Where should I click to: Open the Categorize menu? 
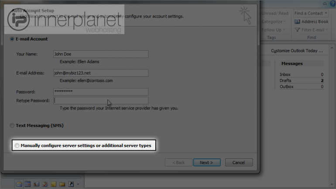[274, 22]
